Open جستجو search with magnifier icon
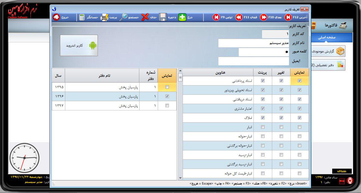The width and height of the screenshot is (361, 193). click(x=124, y=17)
